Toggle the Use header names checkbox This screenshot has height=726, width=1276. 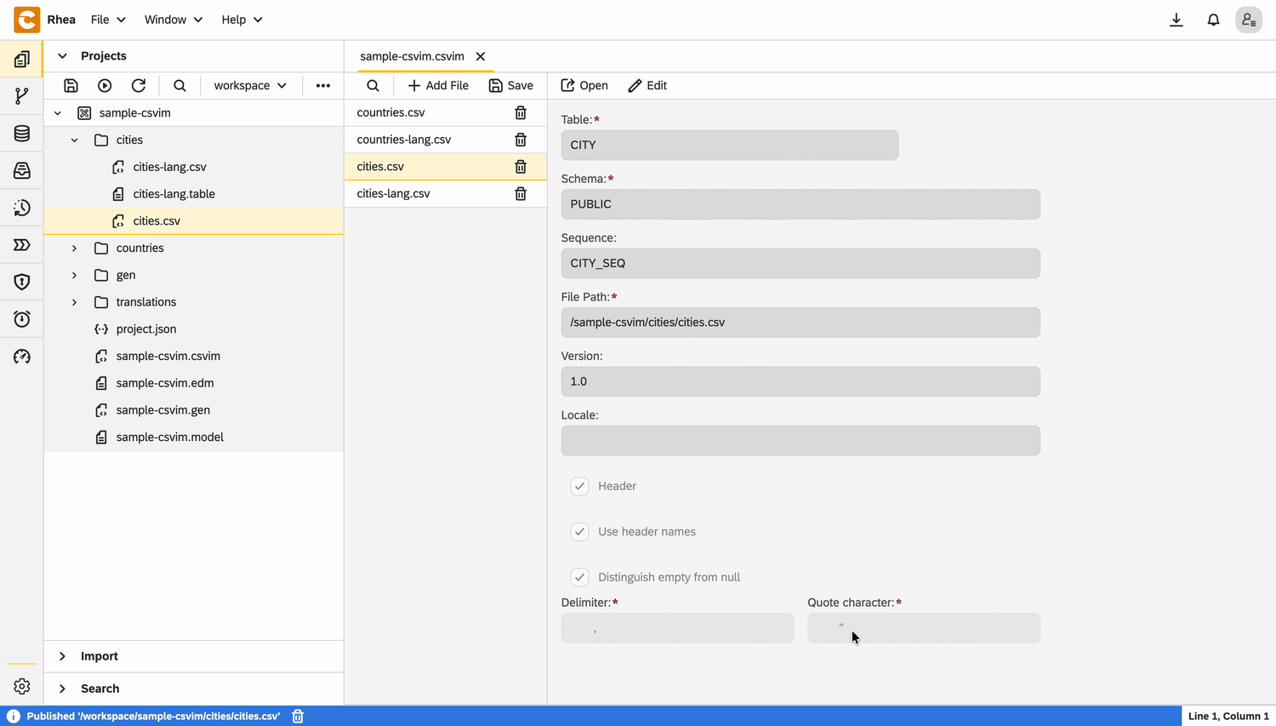580,532
